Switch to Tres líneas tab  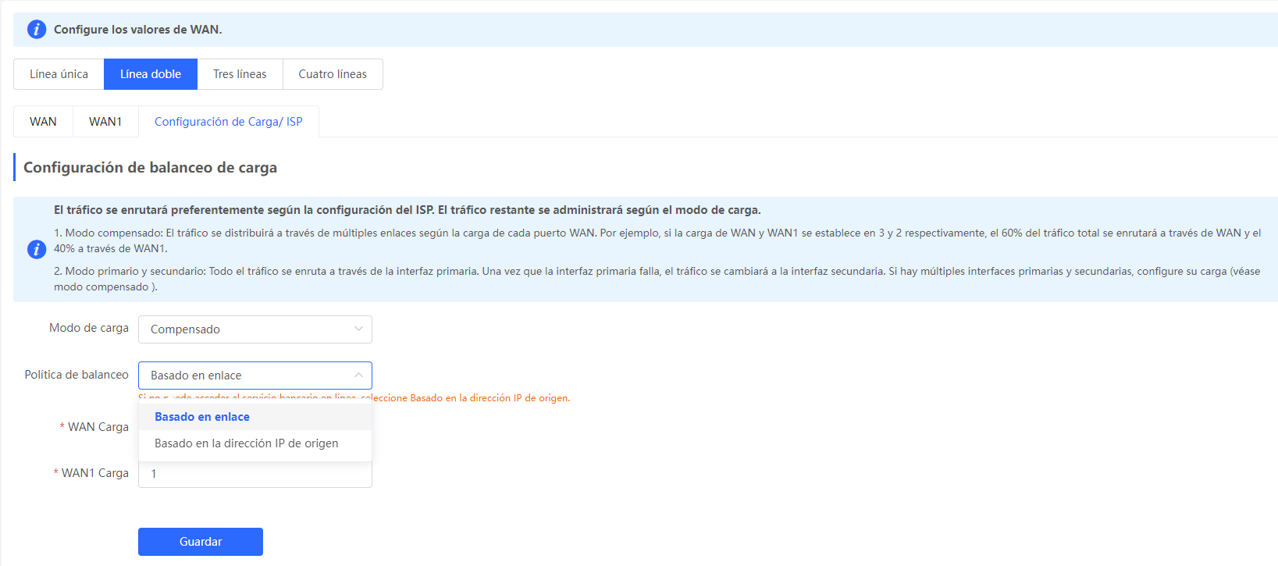click(240, 74)
